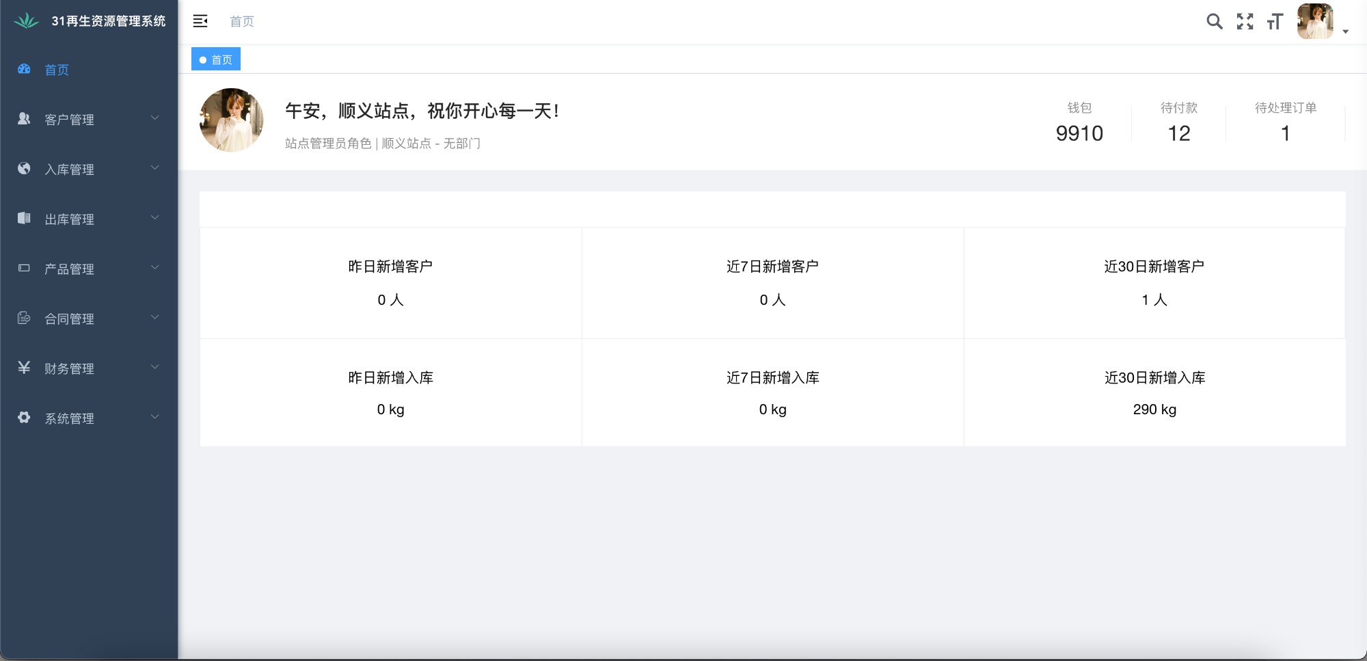Expand the 客户管理 chevron
Image resolution: width=1367 pixels, height=661 pixels.
pyautogui.click(x=155, y=118)
